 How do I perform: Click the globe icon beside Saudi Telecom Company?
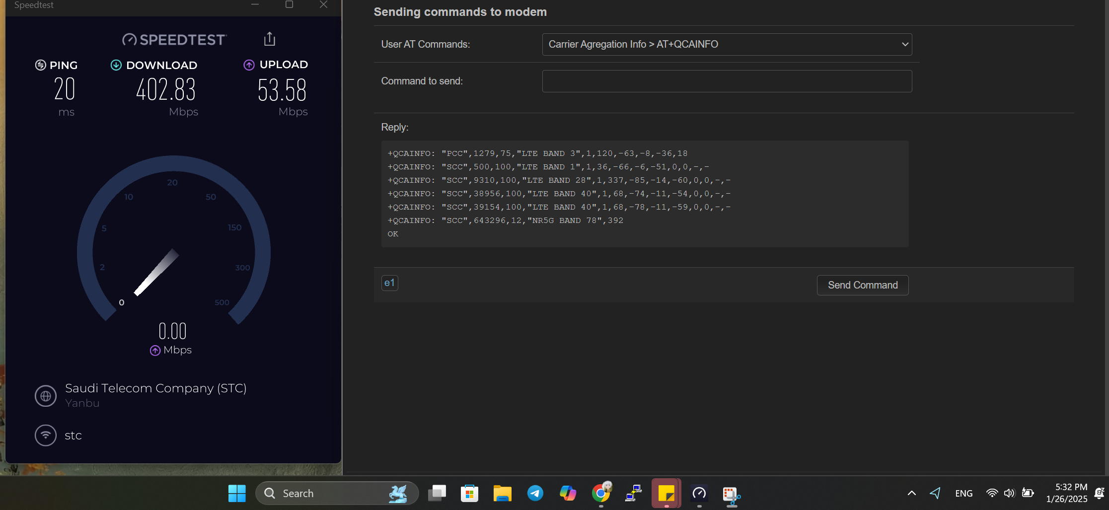coord(46,396)
